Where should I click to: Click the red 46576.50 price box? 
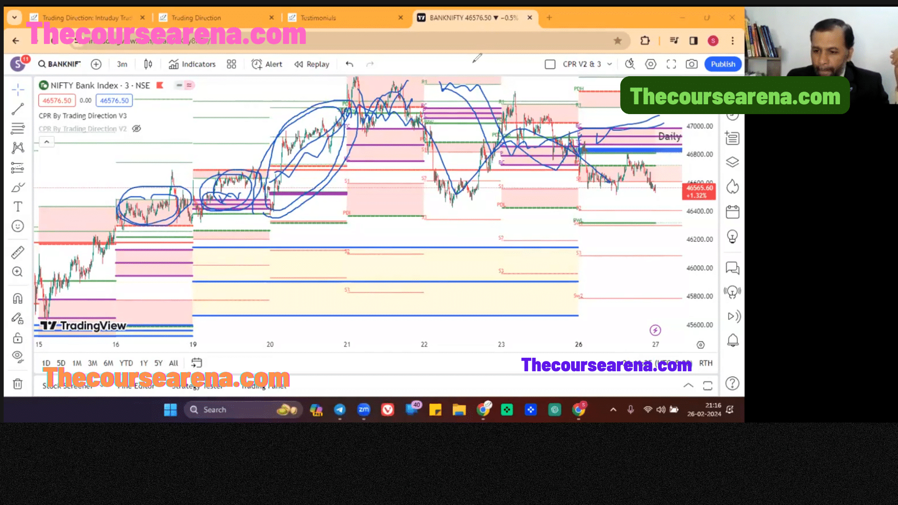57,101
